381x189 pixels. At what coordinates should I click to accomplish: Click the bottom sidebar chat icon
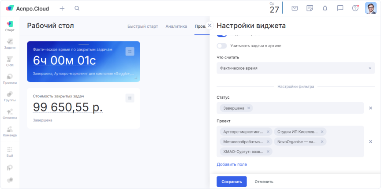point(10,180)
